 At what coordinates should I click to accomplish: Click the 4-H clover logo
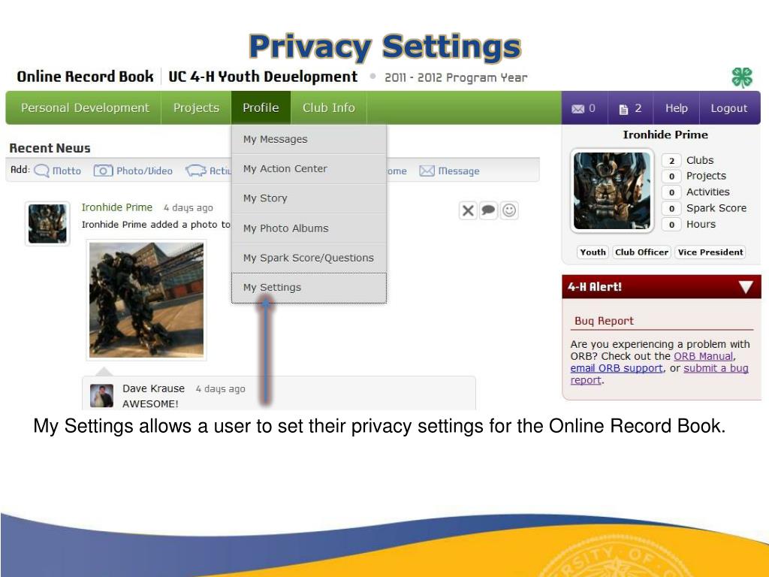pyautogui.click(x=742, y=77)
